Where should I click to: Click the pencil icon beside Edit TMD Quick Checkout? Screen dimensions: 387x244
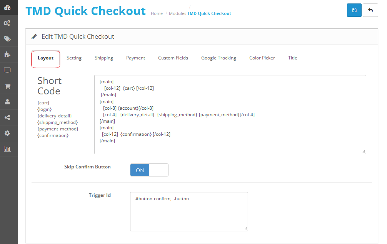[x=34, y=37]
